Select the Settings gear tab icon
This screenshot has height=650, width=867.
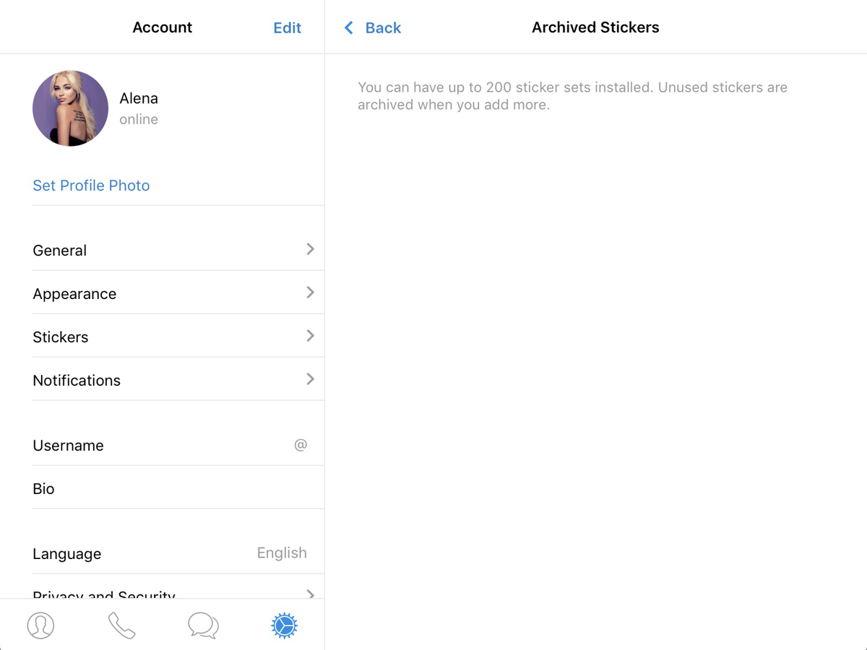click(x=284, y=625)
